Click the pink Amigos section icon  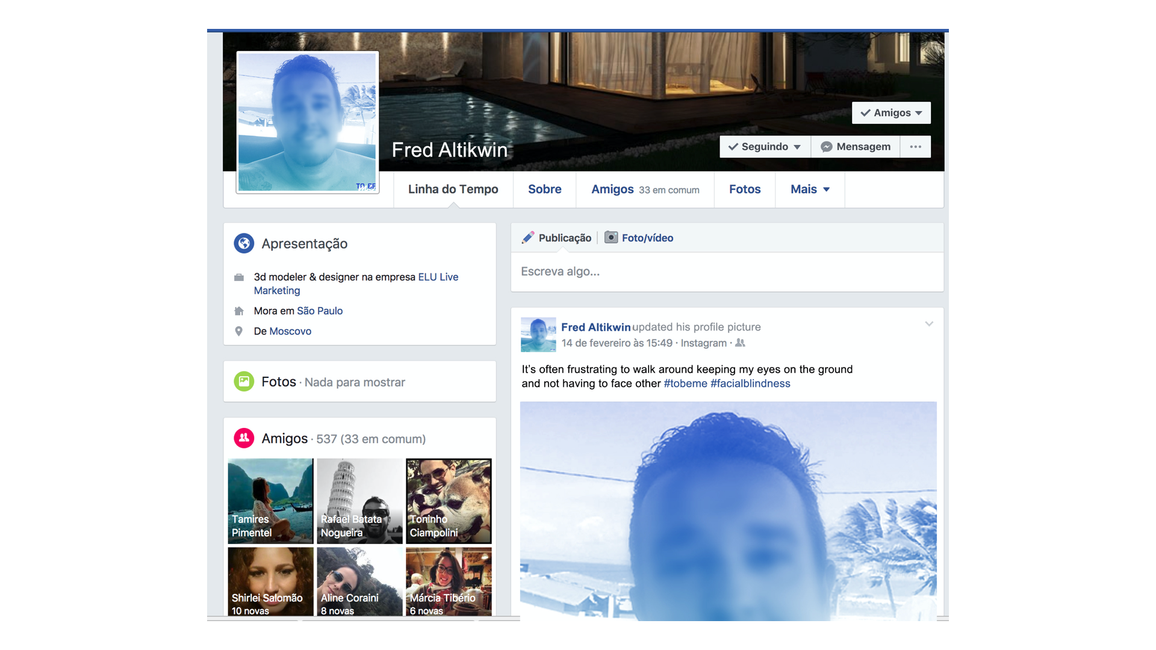244,438
